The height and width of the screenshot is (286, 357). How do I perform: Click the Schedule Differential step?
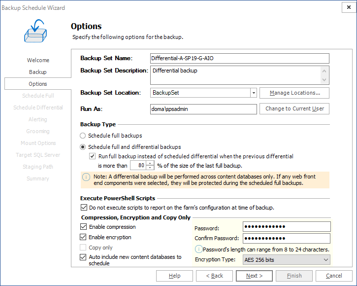pos(38,107)
